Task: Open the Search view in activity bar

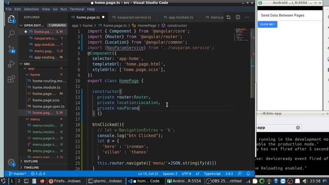Action: pyautogui.click(x=11, y=33)
